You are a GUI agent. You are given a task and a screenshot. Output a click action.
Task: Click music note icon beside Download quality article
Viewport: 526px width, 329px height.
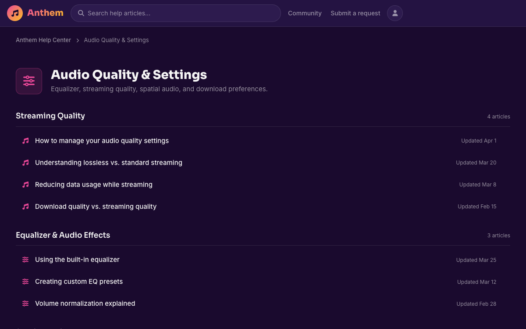click(25, 207)
